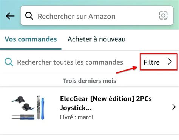The width and height of the screenshot is (179, 140).
Task: Click screwdrivers in the product image
Action: [23, 117]
